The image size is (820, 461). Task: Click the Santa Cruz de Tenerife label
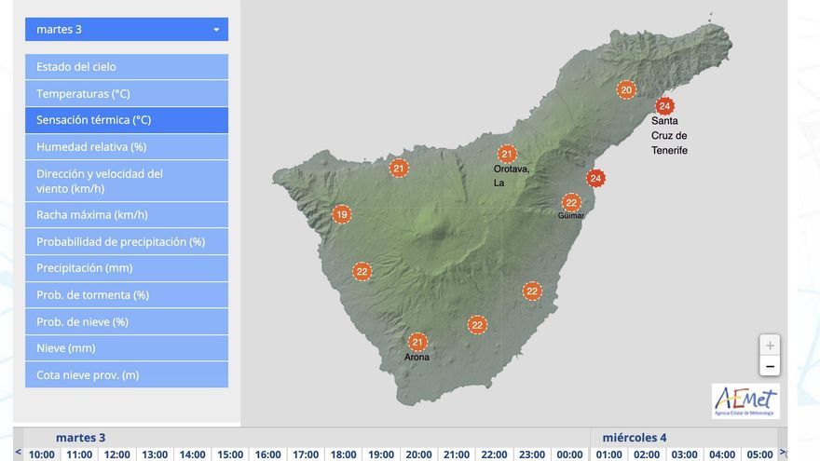coord(669,135)
